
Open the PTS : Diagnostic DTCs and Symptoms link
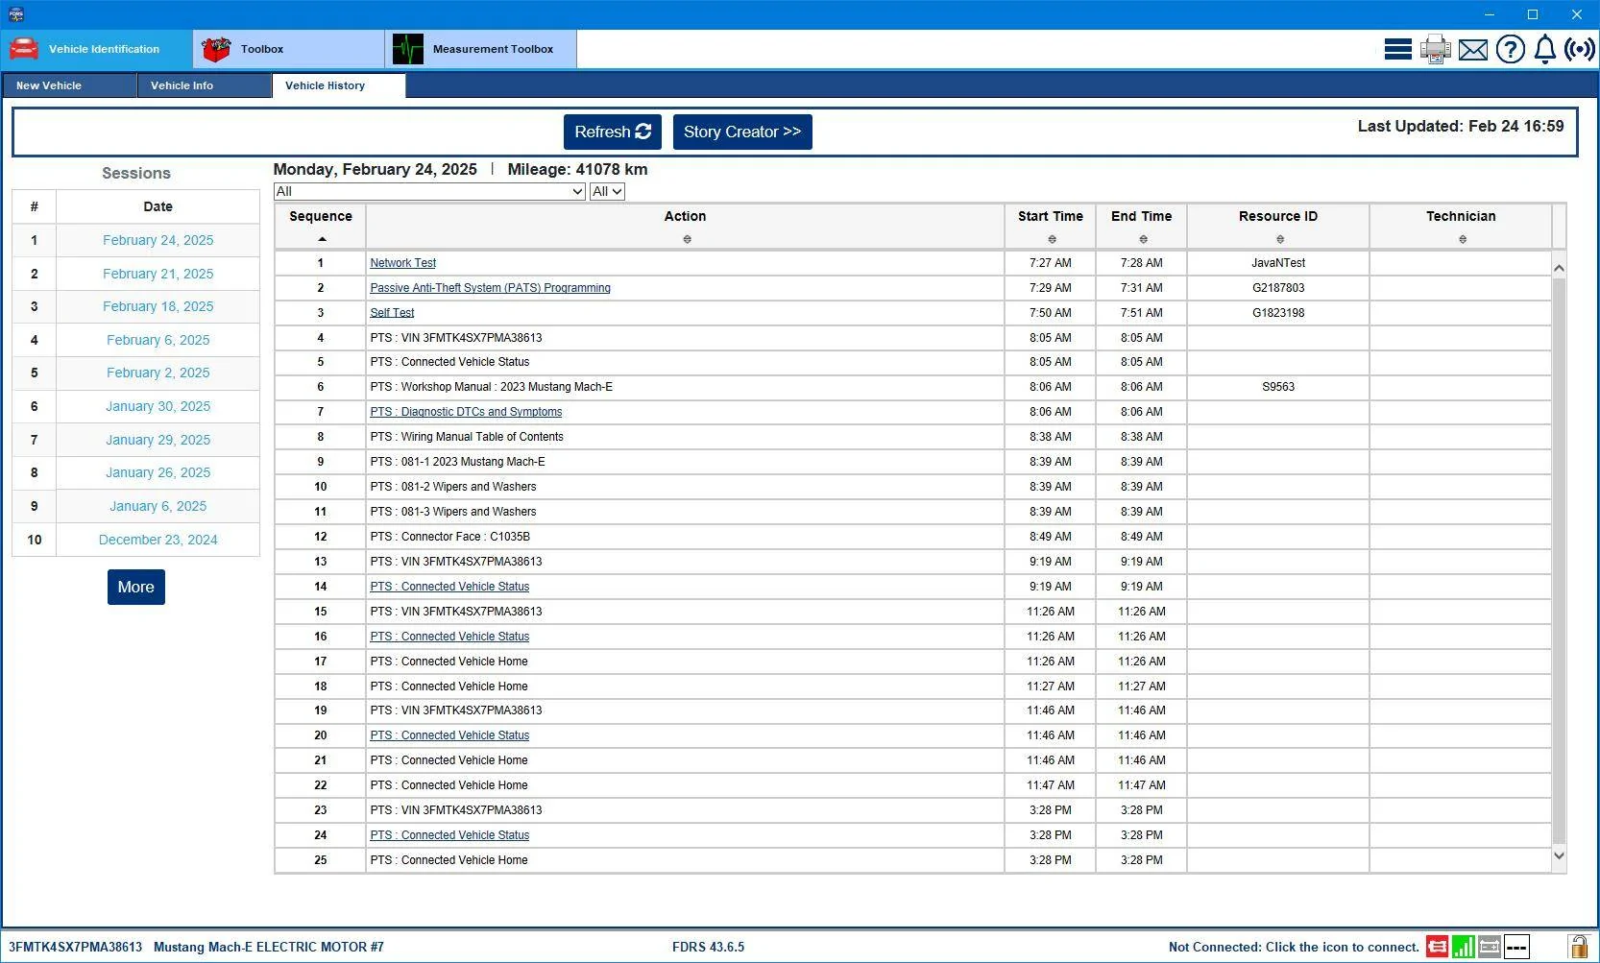click(x=466, y=412)
